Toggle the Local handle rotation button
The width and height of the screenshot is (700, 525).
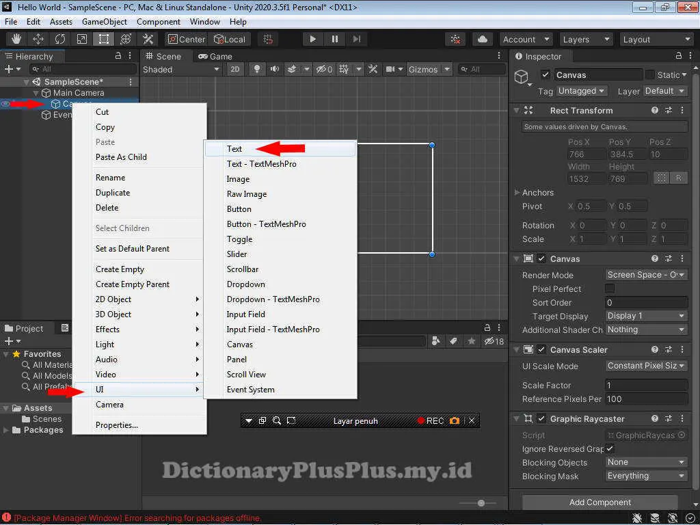pyautogui.click(x=230, y=39)
